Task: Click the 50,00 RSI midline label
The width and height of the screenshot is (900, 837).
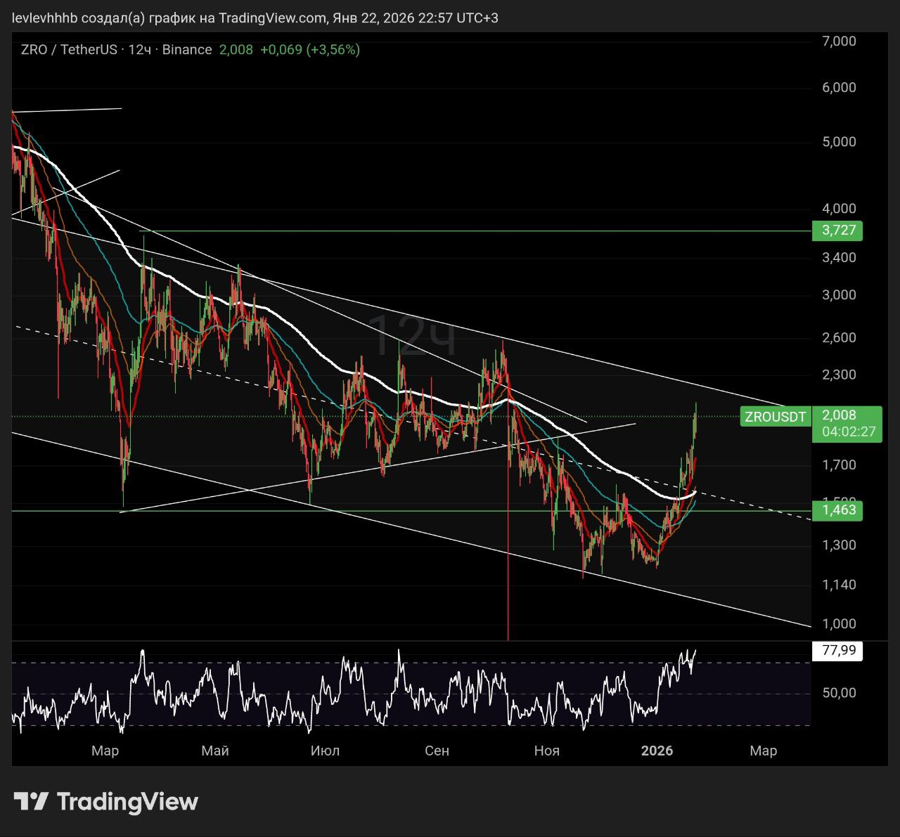Action: 839,693
